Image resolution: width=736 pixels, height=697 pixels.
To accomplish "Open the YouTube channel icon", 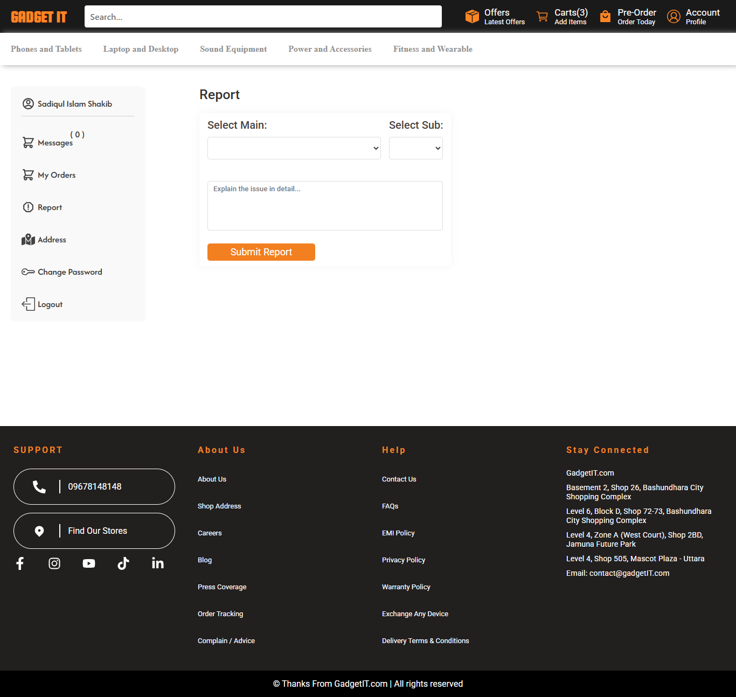I will [89, 563].
